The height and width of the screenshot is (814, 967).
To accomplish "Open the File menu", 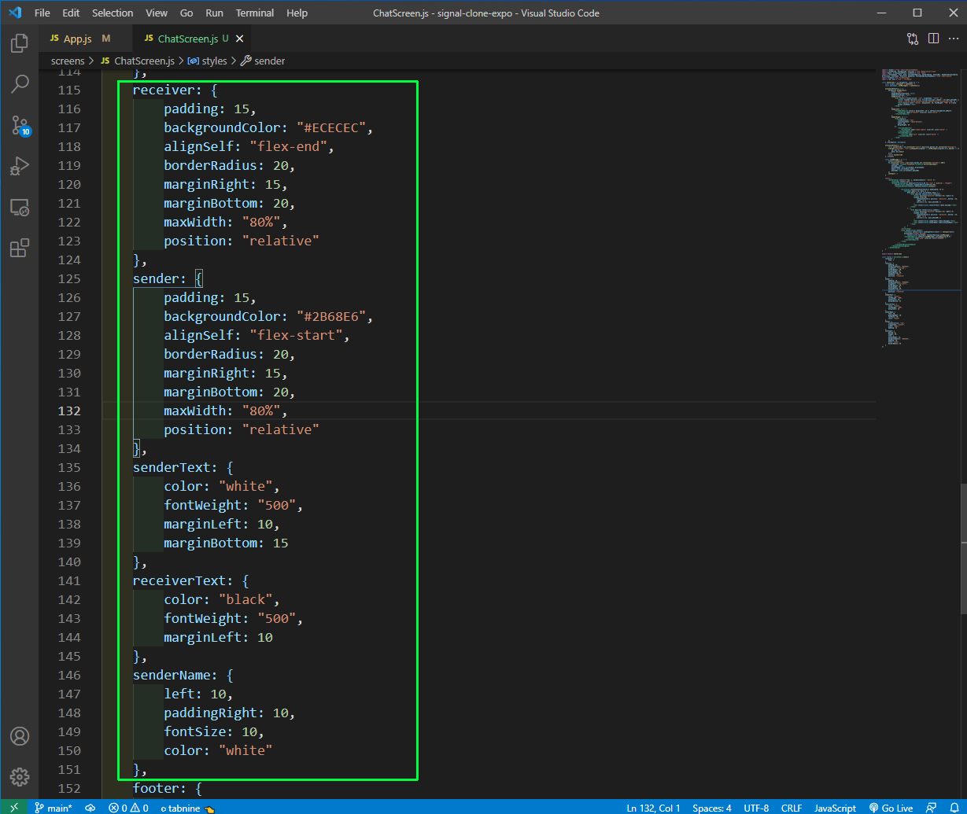I will (x=42, y=13).
